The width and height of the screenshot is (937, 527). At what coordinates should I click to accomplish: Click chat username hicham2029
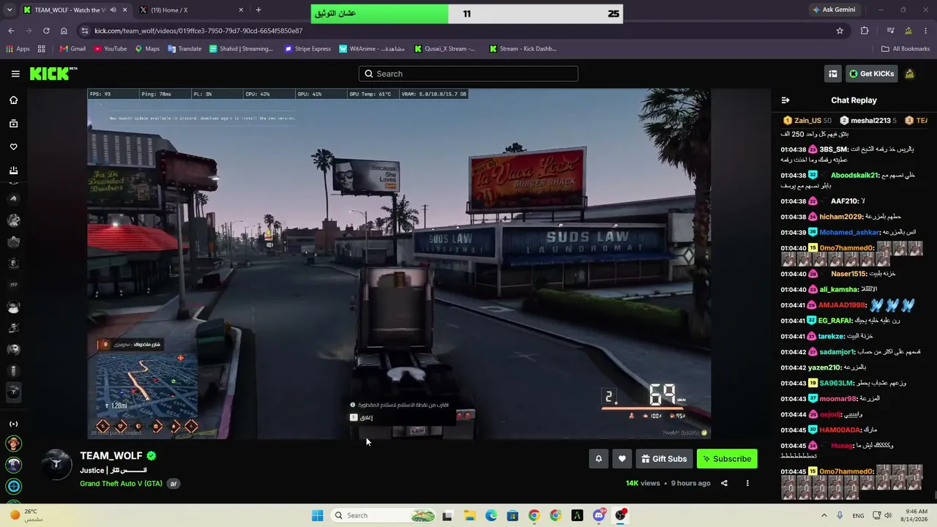click(840, 217)
